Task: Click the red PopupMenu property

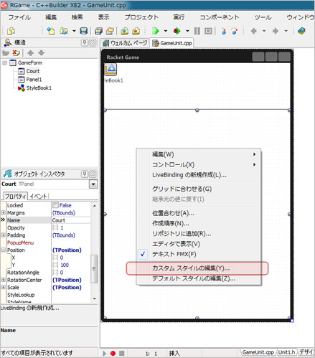Action: point(20,242)
